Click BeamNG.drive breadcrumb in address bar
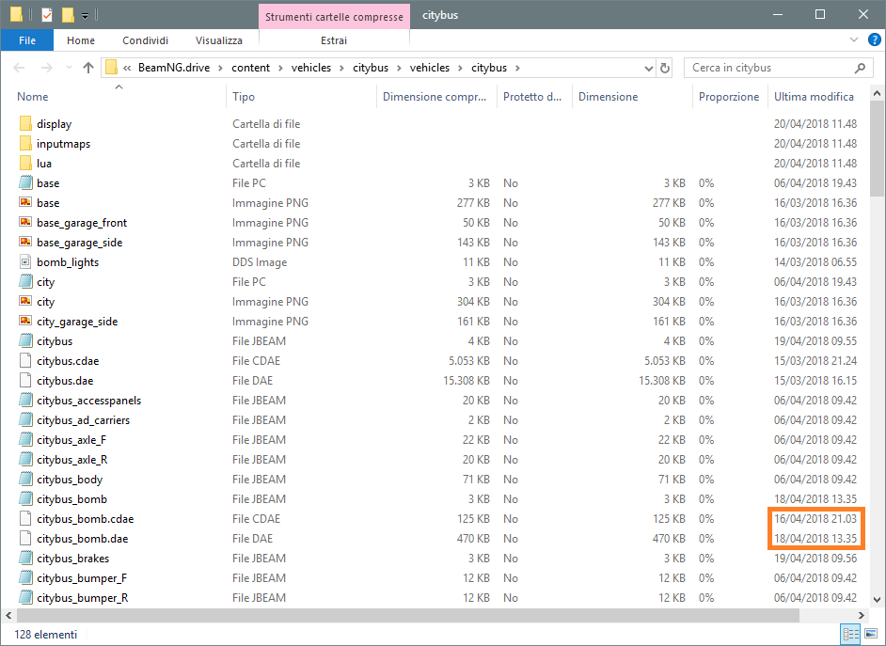Viewport: 886px width, 646px height. pos(174,68)
